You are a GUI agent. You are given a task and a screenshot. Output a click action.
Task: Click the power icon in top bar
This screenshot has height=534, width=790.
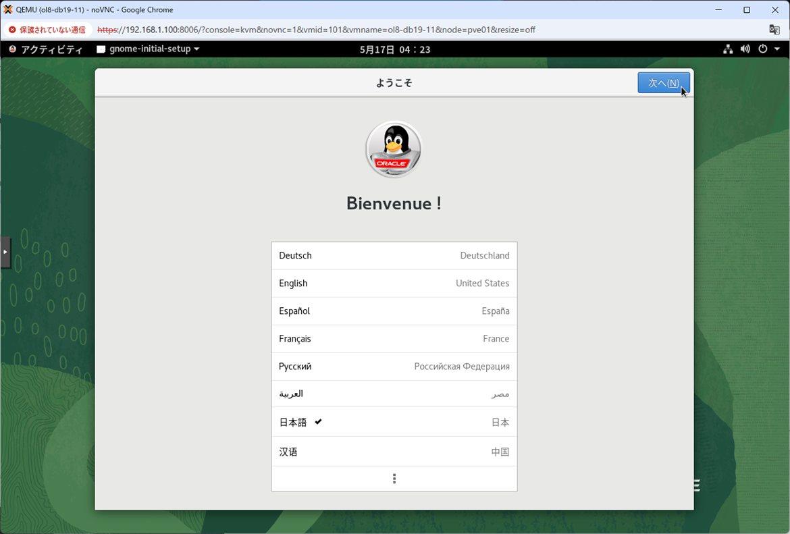tap(763, 49)
